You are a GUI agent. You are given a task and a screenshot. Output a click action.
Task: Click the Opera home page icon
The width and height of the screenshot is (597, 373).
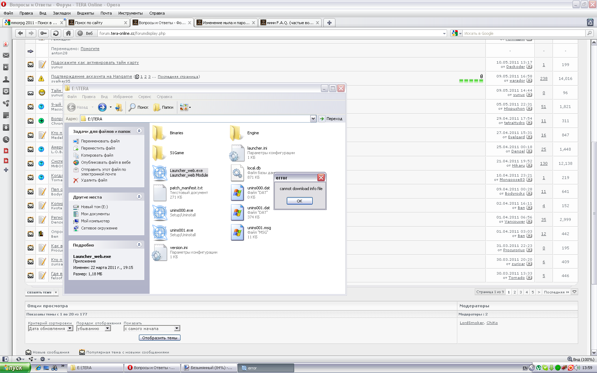point(69,33)
